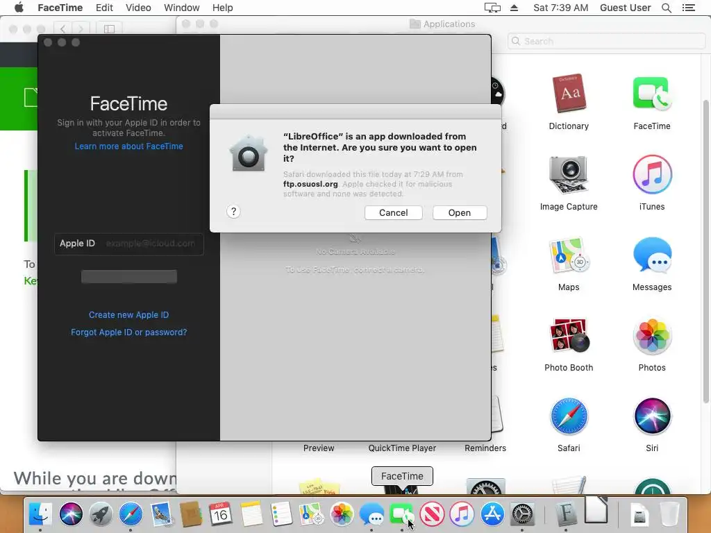
Task: Open Messages bubble in the Dock
Action: coord(371,514)
